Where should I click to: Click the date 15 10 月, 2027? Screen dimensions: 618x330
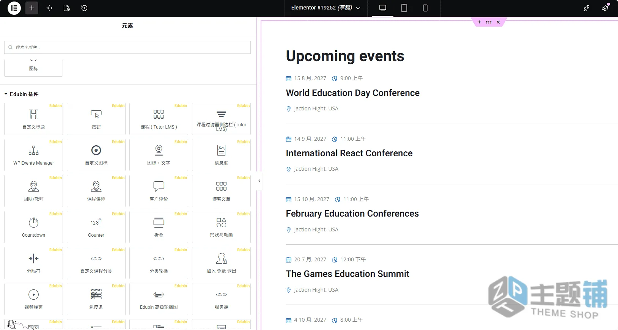click(x=311, y=199)
